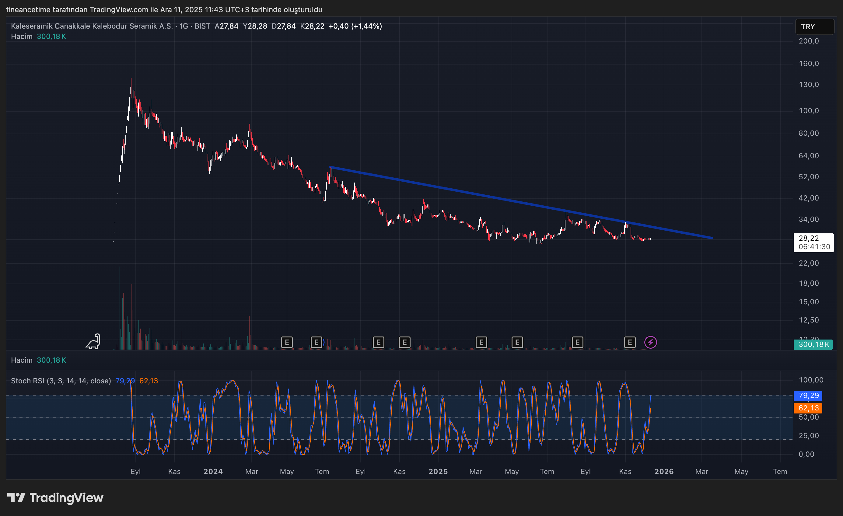The height and width of the screenshot is (516, 843).
Task: Click the earnings E marker at Mar 2025
Action: click(x=481, y=342)
